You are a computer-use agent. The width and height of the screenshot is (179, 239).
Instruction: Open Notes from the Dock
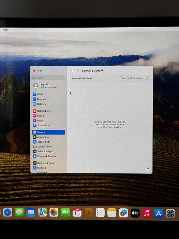pos(112,212)
